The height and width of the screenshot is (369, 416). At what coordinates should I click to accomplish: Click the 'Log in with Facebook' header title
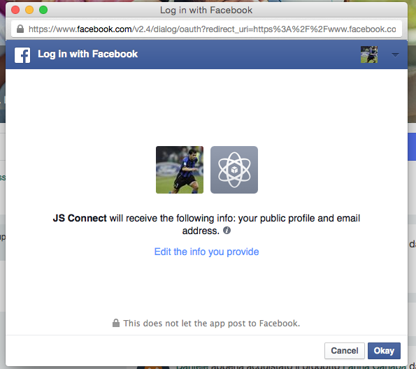tap(88, 54)
